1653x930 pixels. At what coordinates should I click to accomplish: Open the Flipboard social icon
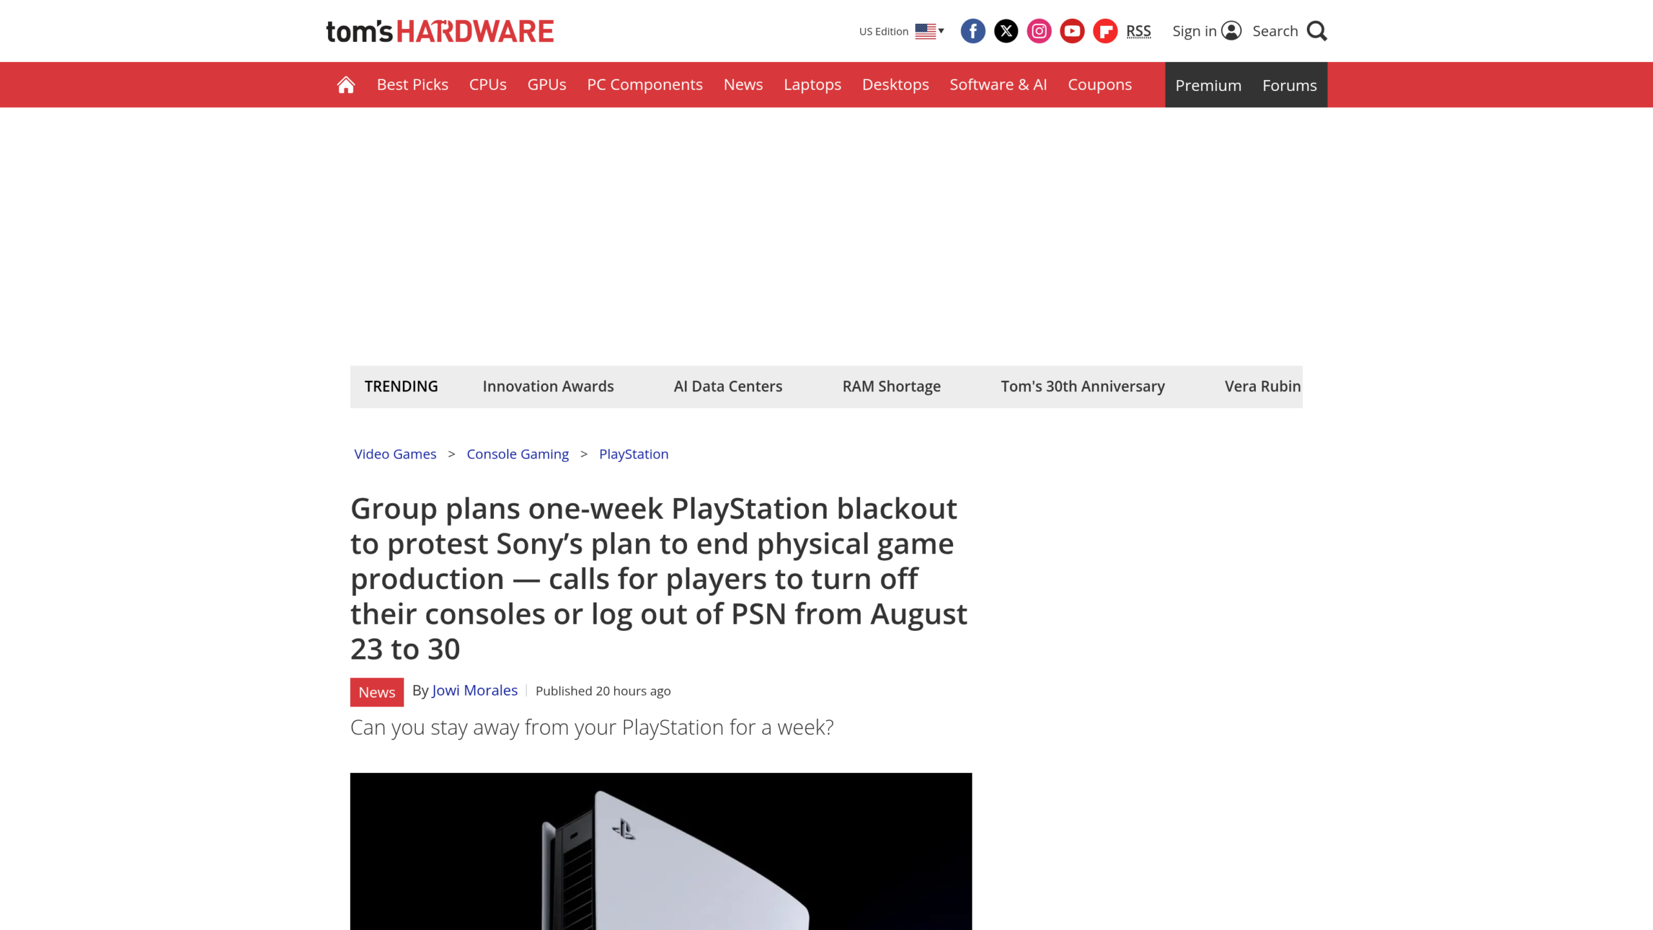pyautogui.click(x=1105, y=31)
